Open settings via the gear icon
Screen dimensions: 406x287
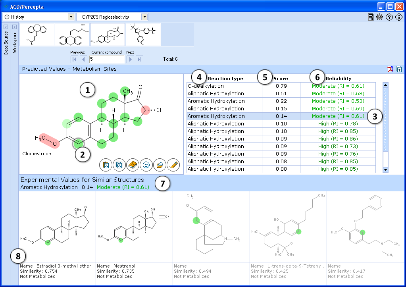[380, 17]
